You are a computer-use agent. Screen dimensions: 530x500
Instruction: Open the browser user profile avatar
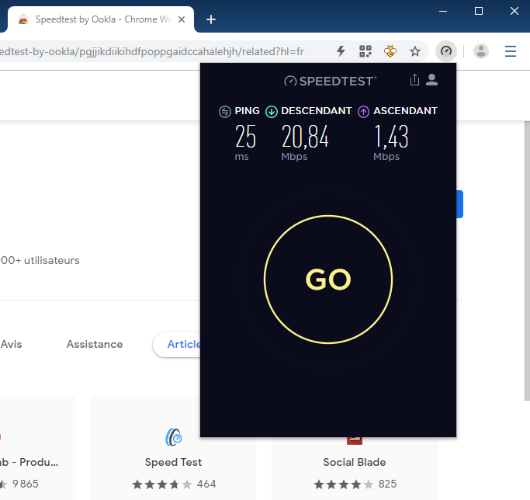coord(480,51)
